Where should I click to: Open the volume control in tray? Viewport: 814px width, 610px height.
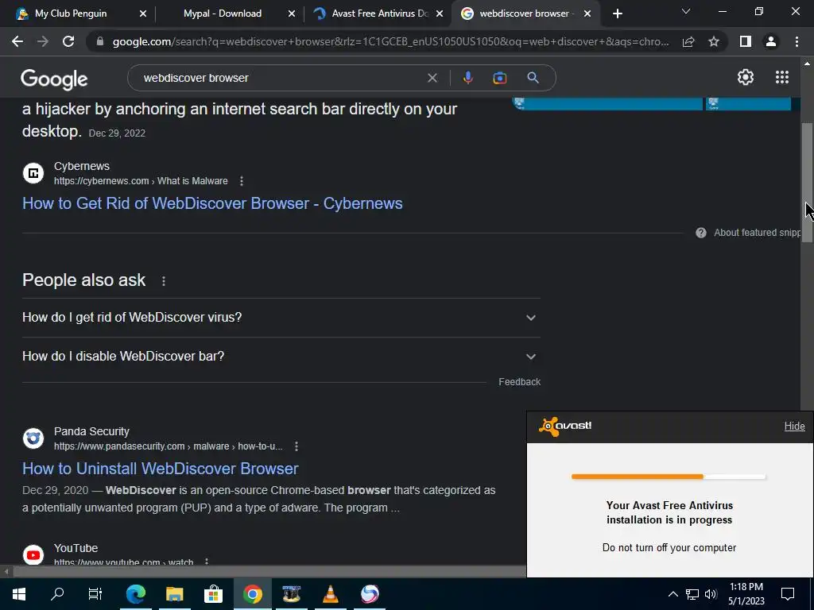[x=711, y=594]
